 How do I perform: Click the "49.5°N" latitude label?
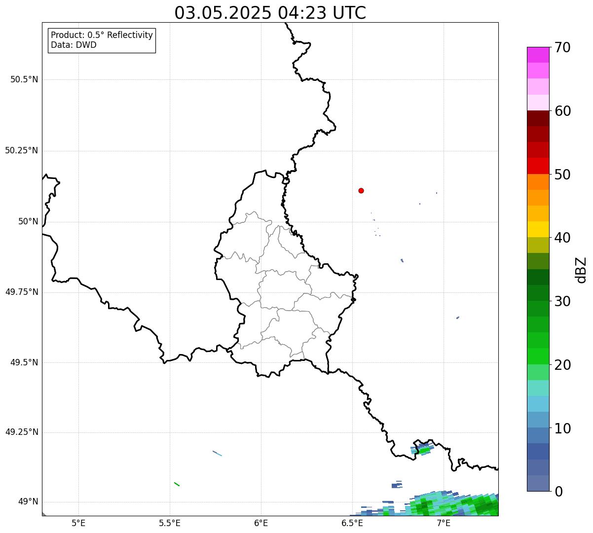tap(24, 362)
